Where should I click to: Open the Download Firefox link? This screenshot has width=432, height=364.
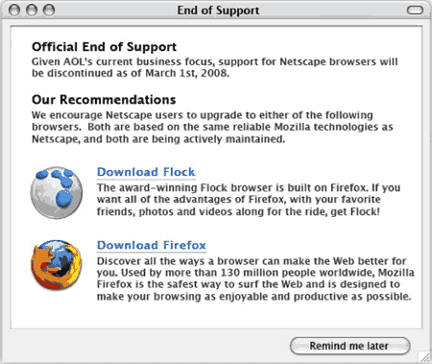click(x=152, y=245)
